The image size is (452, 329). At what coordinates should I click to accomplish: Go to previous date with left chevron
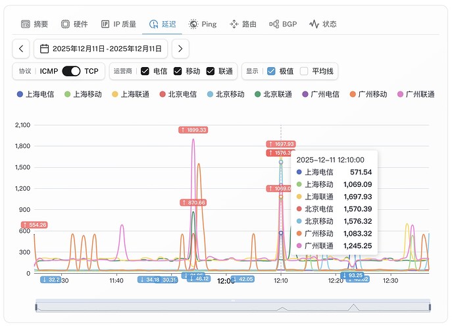[21, 49]
